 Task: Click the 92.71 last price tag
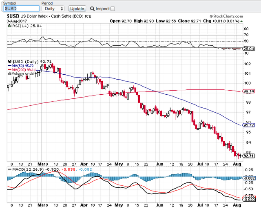click(248, 156)
